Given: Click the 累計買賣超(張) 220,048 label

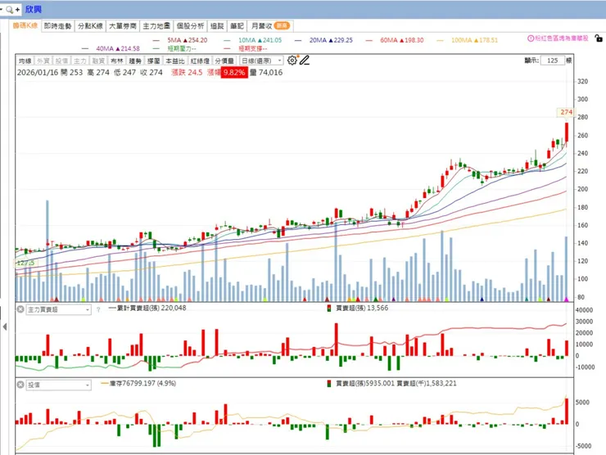Looking at the screenshot, I should [x=151, y=308].
